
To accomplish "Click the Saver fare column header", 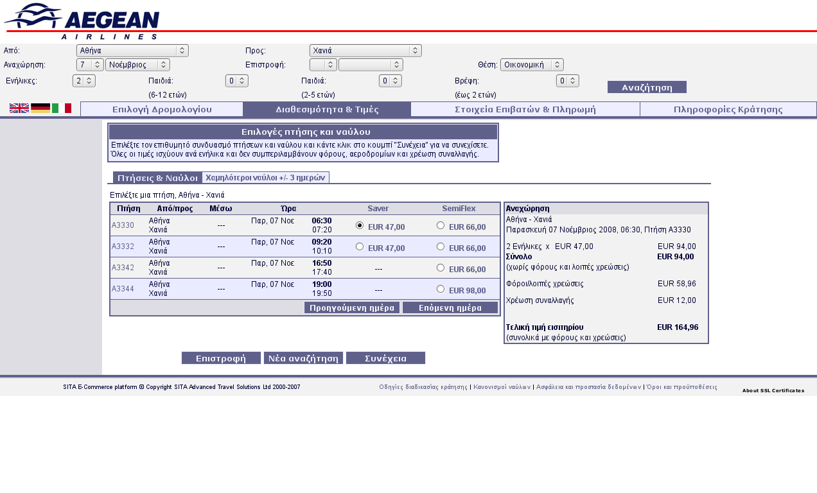I will 378,209.
